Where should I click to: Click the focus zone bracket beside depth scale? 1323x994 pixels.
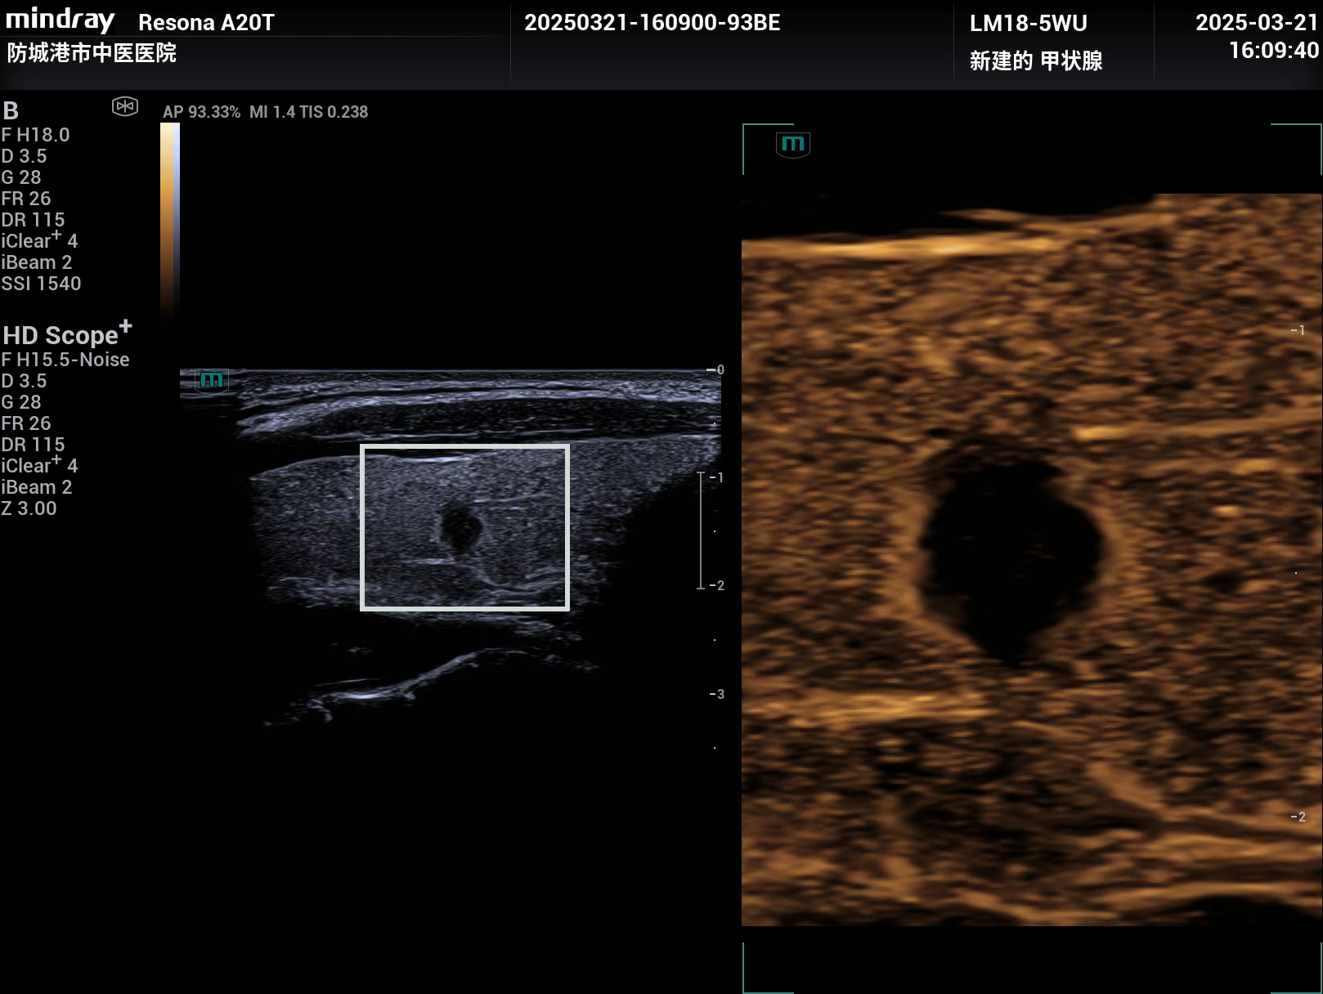tap(701, 531)
